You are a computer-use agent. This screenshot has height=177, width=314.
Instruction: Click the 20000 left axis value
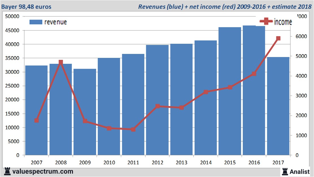click(x=12, y=100)
